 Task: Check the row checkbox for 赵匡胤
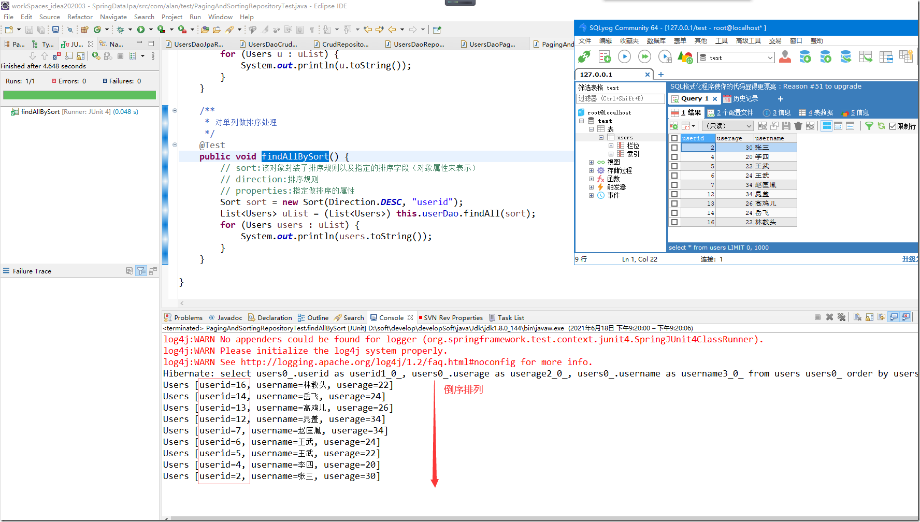pyautogui.click(x=674, y=185)
